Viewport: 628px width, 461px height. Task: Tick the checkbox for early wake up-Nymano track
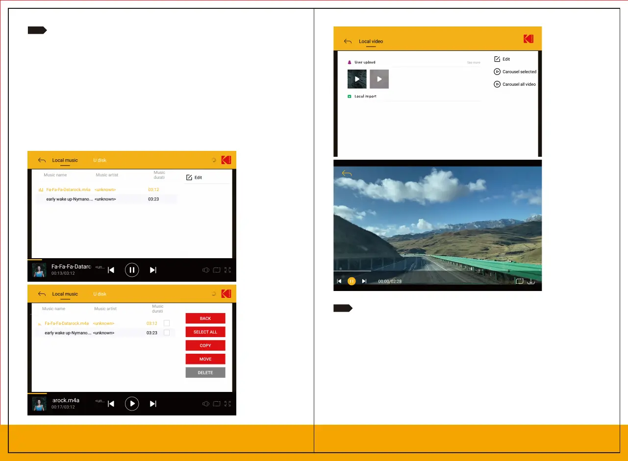pos(167,333)
